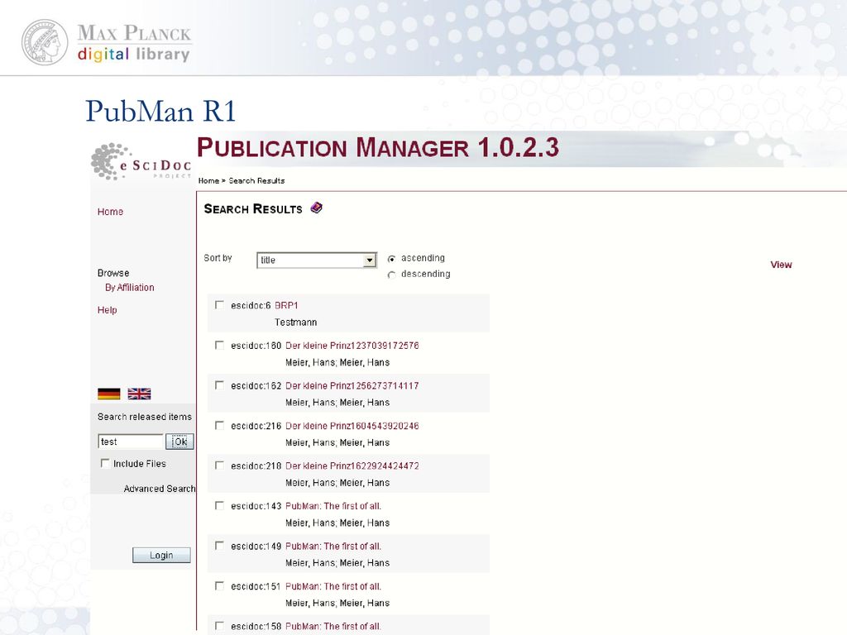
Task: Click the Publication Manager 1.0.2.3 banner title
Action: (377, 147)
